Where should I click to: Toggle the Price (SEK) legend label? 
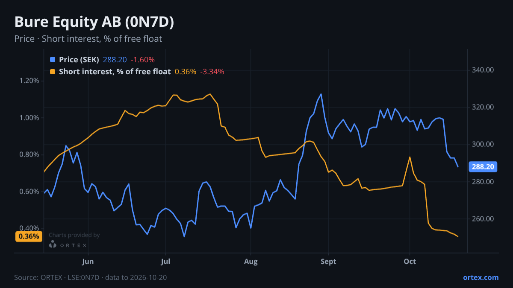point(79,60)
